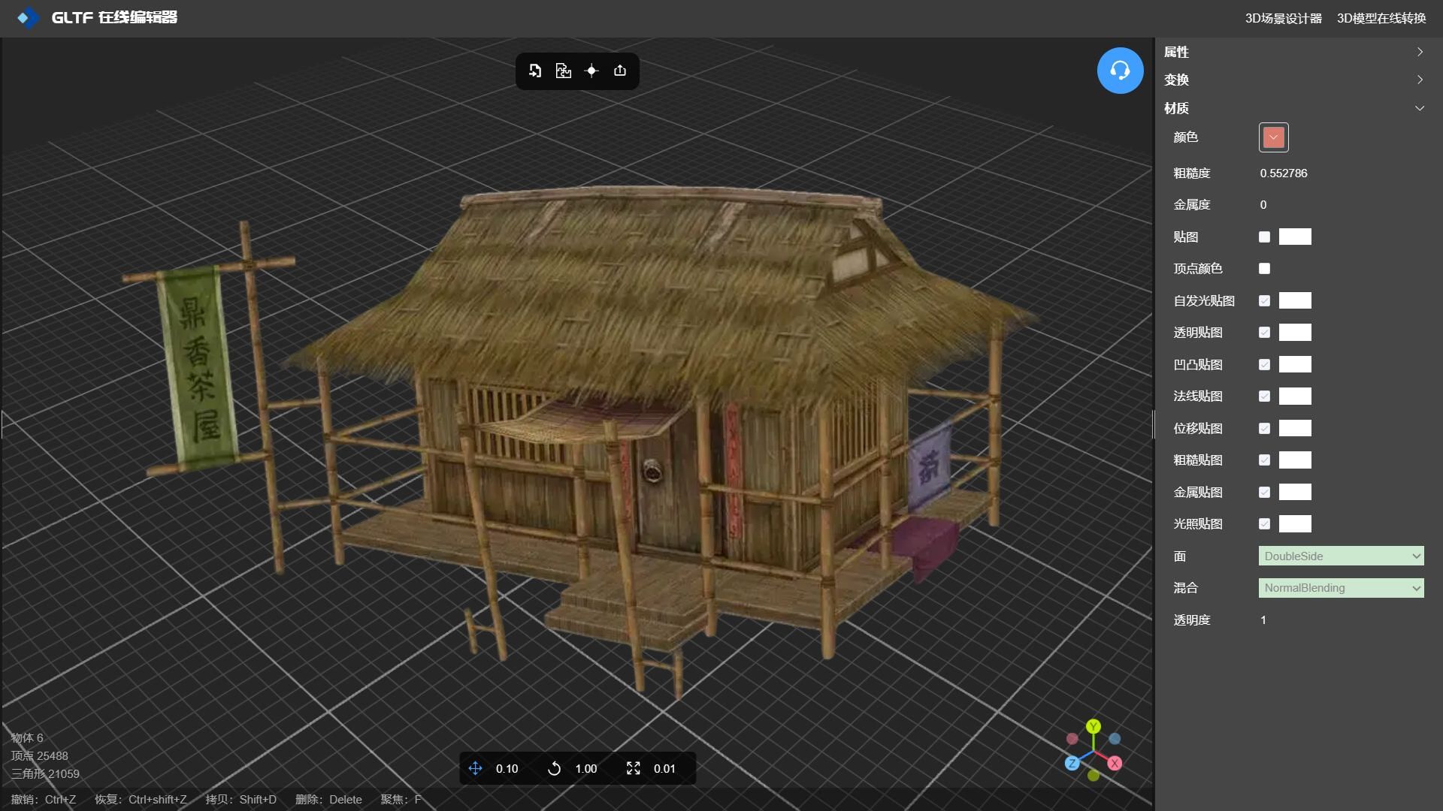Click the green 鼎香茶屋 banner sign
This screenshot has height=811, width=1443.
(198, 368)
